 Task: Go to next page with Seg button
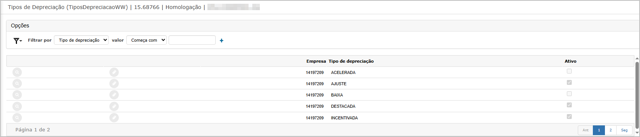(x=624, y=130)
